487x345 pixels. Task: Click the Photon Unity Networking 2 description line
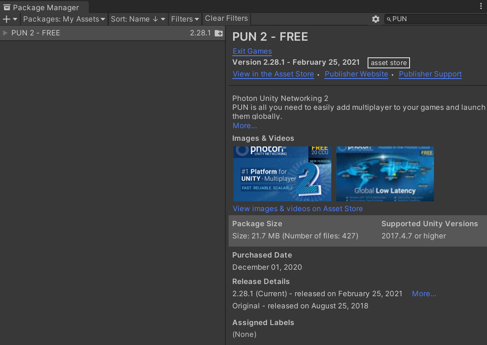280,98
